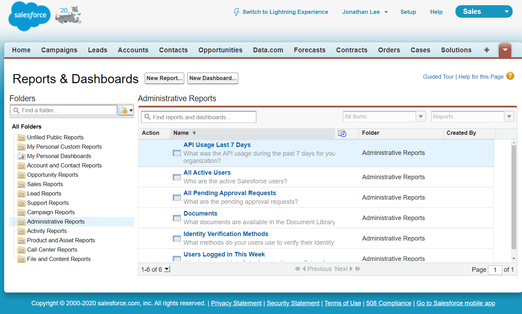Viewport: 522px width, 314px height.
Task: Click Switch to Lightning Experience link
Action: [x=285, y=12]
